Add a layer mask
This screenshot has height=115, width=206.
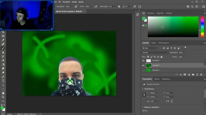point(185,74)
